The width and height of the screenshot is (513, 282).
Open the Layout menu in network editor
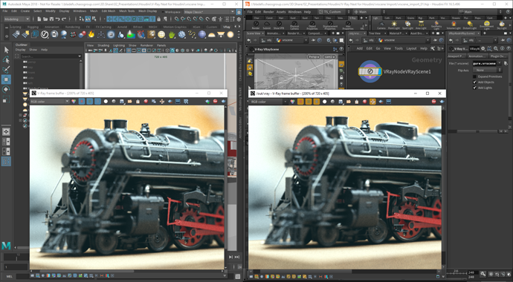411,48
